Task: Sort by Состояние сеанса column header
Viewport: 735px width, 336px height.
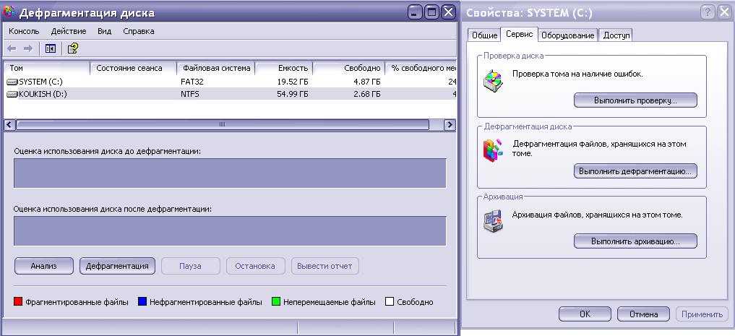Action: click(x=133, y=69)
